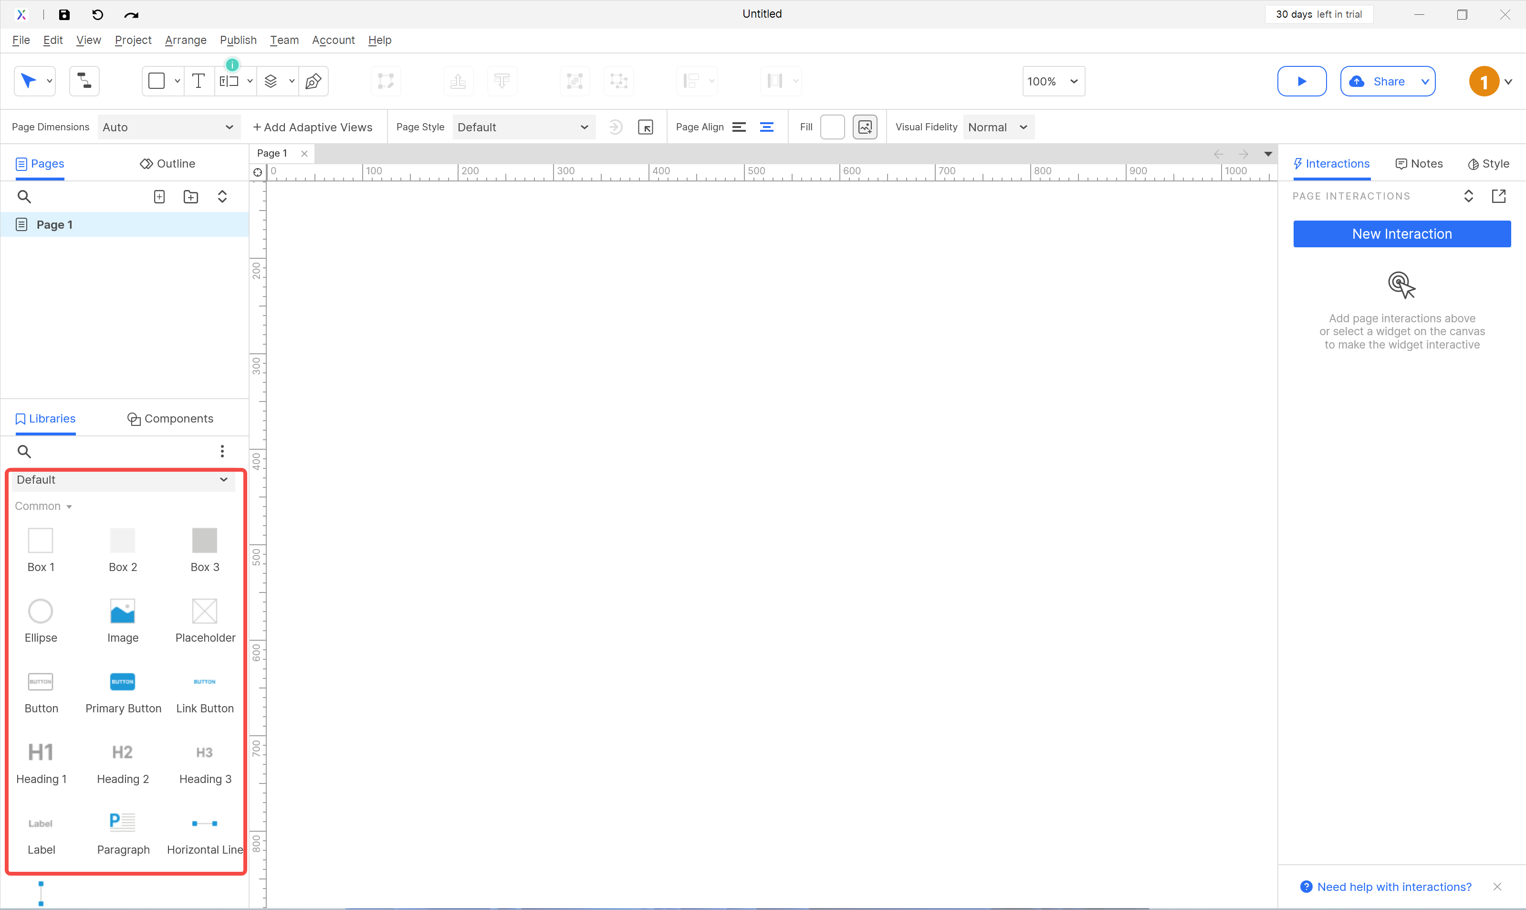Click the manage page styles icon
Image resolution: width=1526 pixels, height=910 pixels.
click(645, 127)
